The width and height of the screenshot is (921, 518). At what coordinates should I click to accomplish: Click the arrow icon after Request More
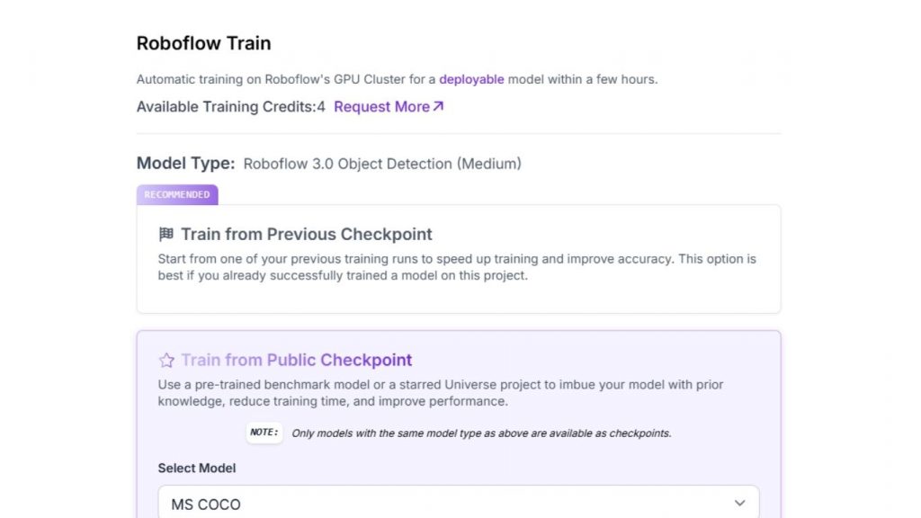[438, 106]
